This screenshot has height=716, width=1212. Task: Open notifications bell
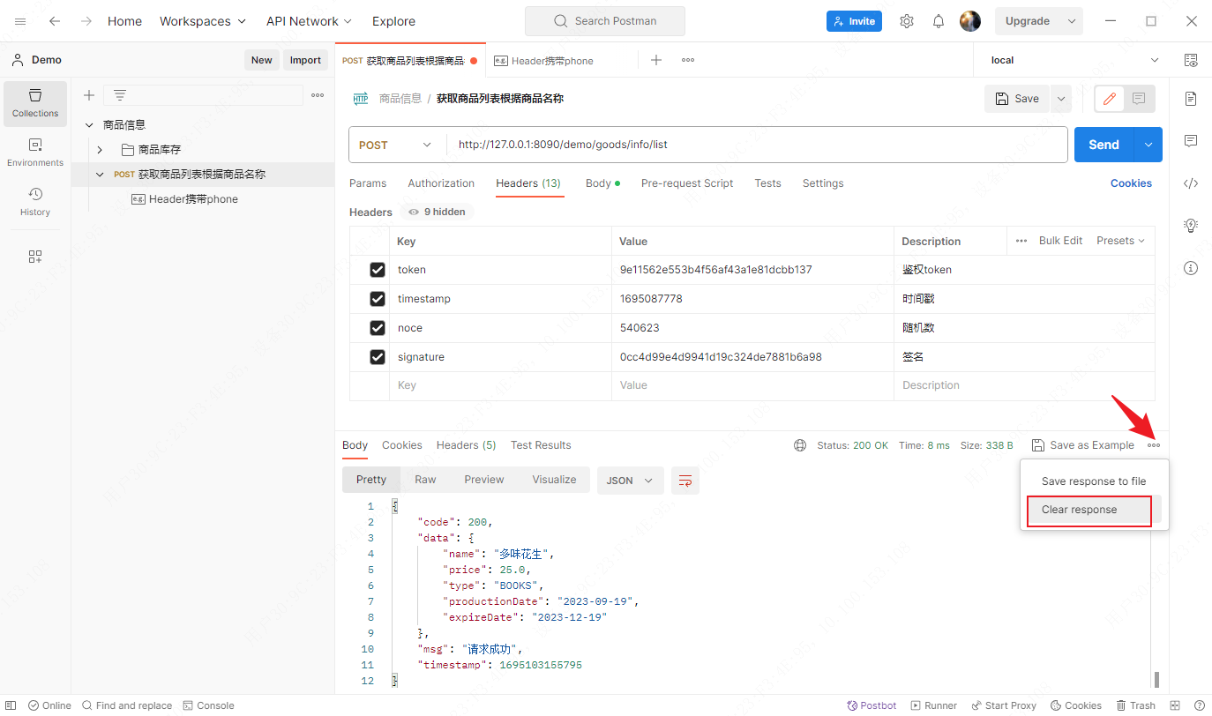(939, 21)
